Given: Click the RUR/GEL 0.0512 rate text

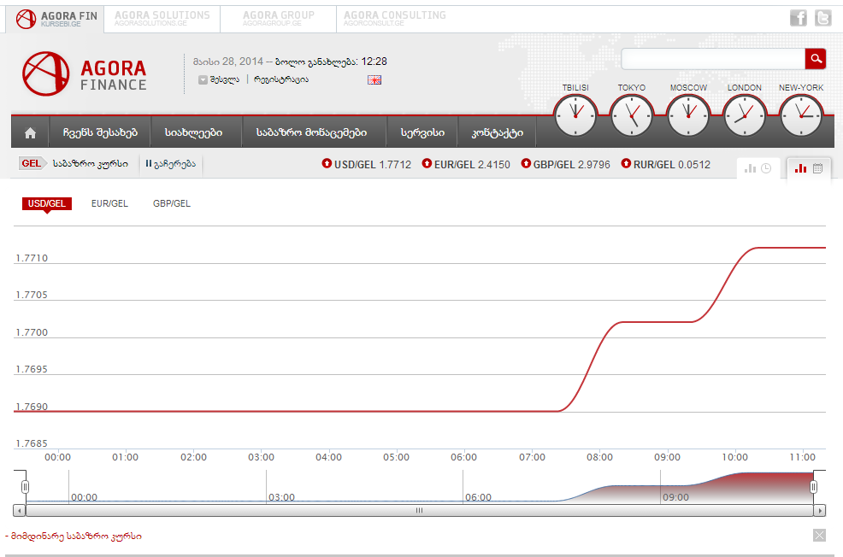Looking at the screenshot, I should tap(672, 164).
